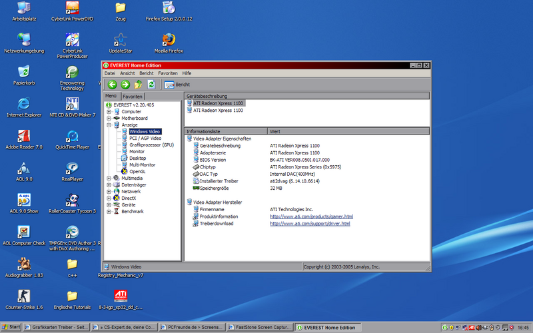Select first ATI Radeon Xpress 1100 device entry
This screenshot has height=333, width=533.
click(218, 103)
